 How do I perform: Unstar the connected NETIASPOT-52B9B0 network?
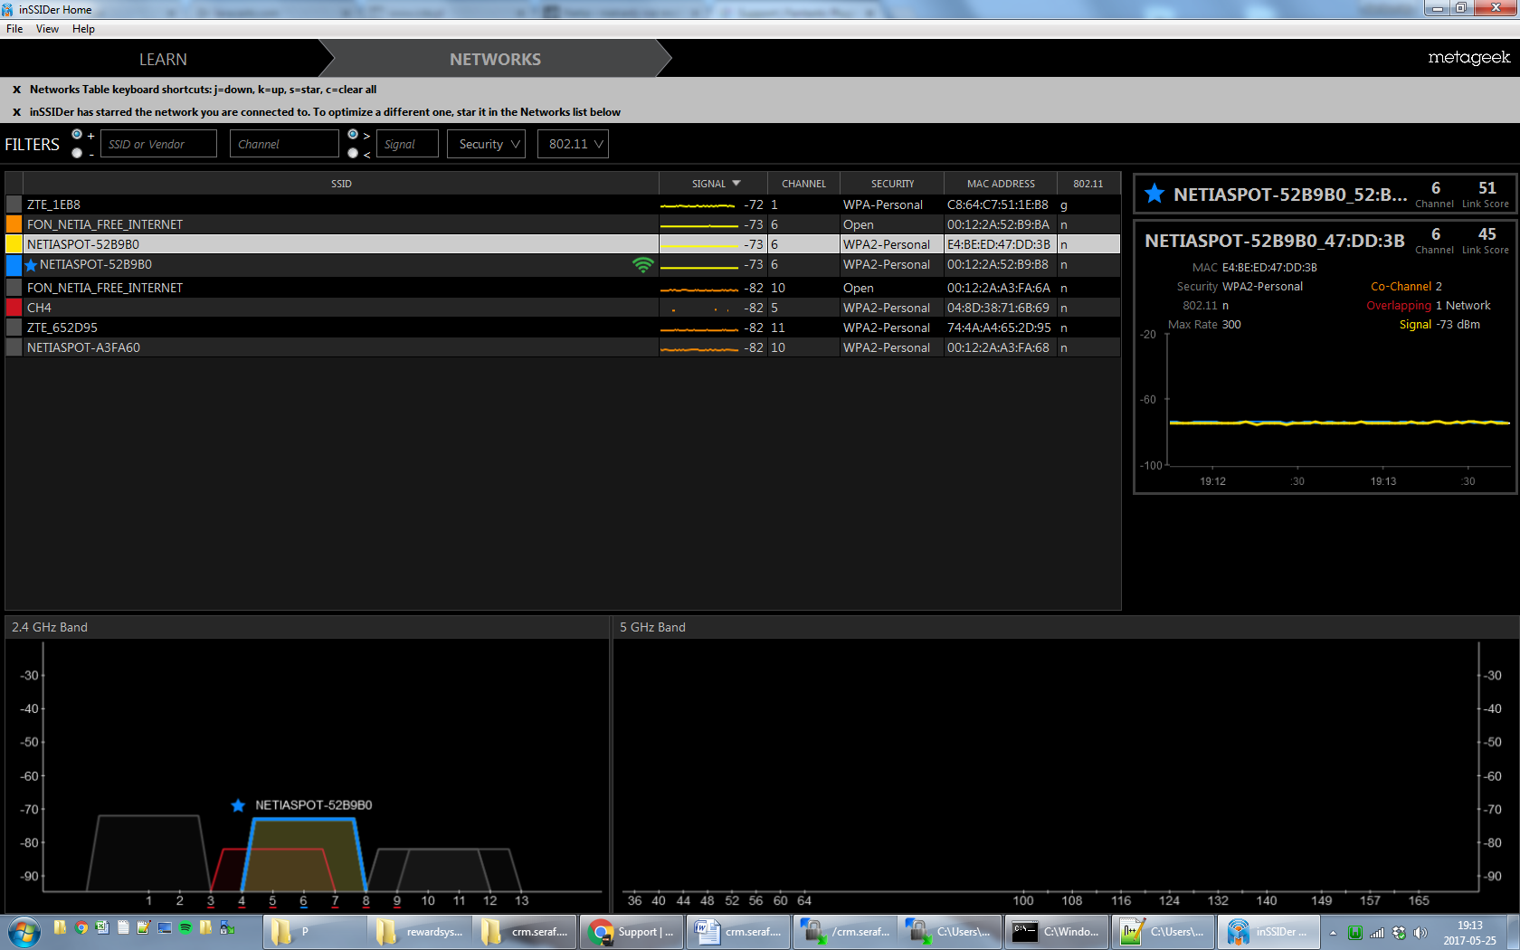(32, 265)
